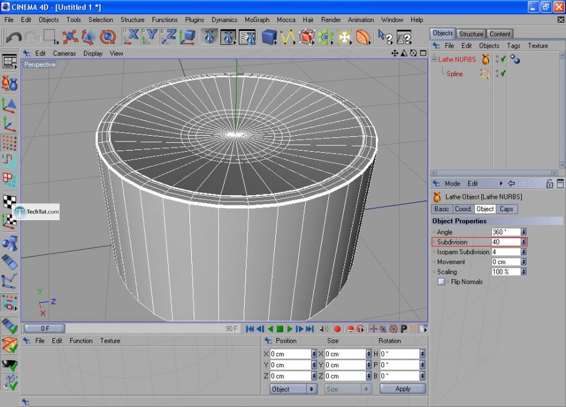This screenshot has height=407, width=566.
Task: Open the viewport Cameras menu
Action: tap(64, 54)
